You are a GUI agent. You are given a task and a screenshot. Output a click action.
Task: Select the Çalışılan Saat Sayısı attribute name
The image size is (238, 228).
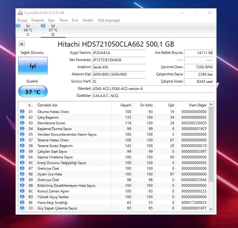[52, 152]
